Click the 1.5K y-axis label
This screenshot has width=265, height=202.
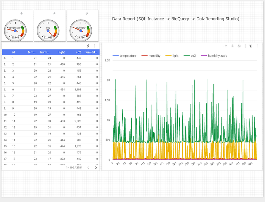pos(107,100)
